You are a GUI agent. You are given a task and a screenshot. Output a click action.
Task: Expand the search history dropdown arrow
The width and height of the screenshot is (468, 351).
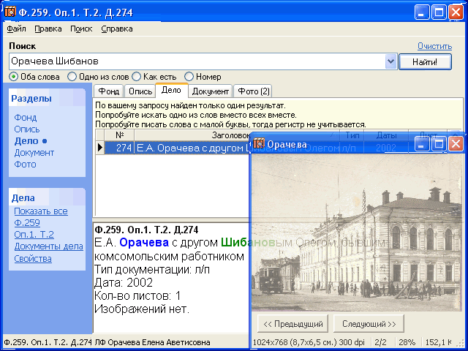point(390,61)
